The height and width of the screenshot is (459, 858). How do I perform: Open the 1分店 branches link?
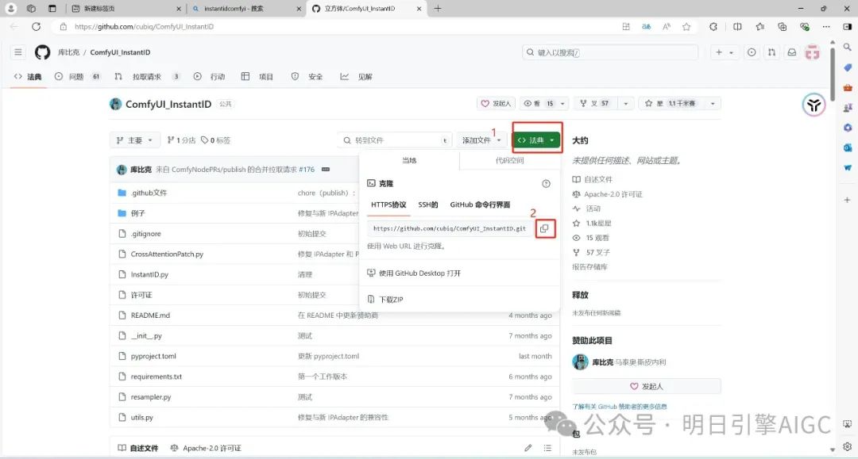tap(181, 140)
